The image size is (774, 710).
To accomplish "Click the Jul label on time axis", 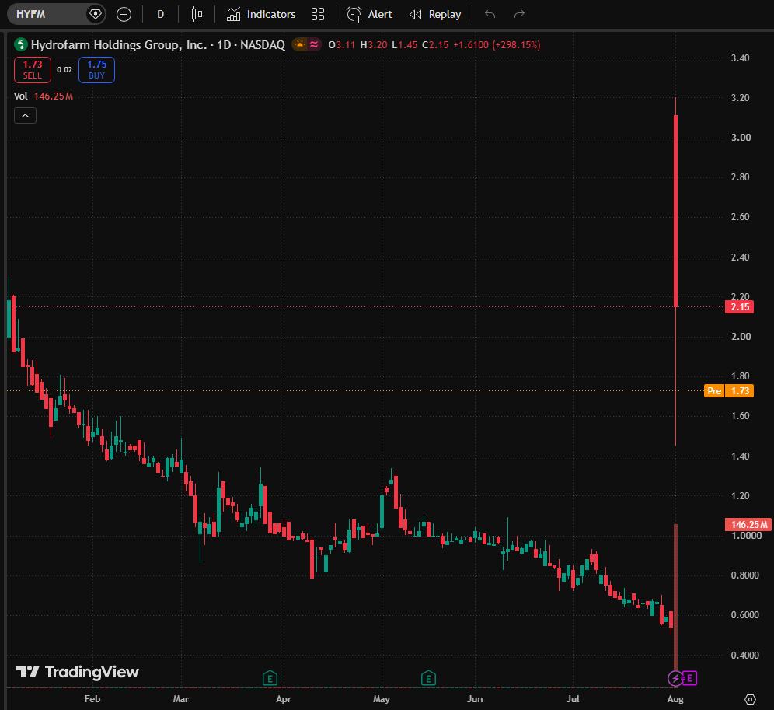I will (x=573, y=699).
